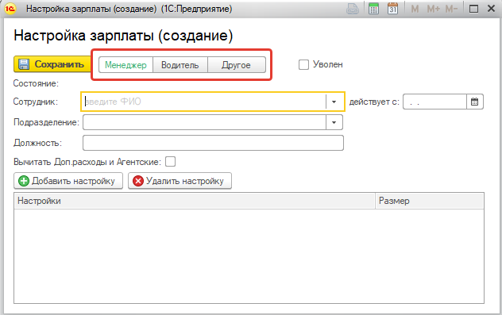Expand the Подразделение dropdown arrow

(x=334, y=122)
